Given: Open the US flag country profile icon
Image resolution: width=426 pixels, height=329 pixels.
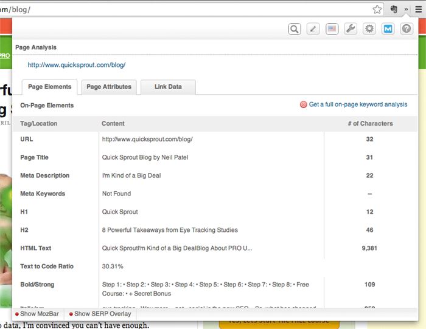Looking at the screenshot, I should click(332, 29).
